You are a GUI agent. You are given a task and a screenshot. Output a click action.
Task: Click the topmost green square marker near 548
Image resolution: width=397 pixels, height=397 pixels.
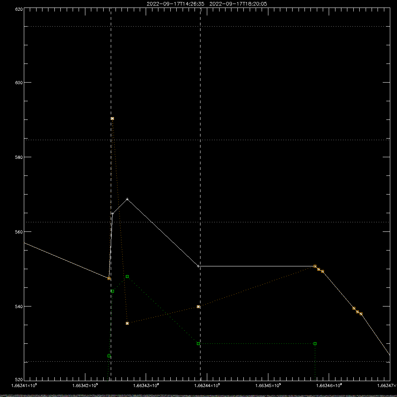(127, 276)
